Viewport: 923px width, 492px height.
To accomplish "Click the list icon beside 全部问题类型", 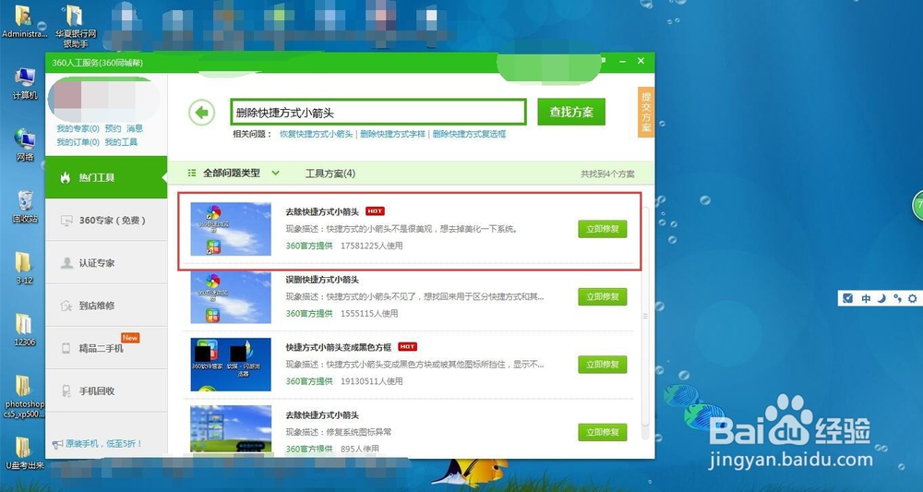I will (192, 173).
